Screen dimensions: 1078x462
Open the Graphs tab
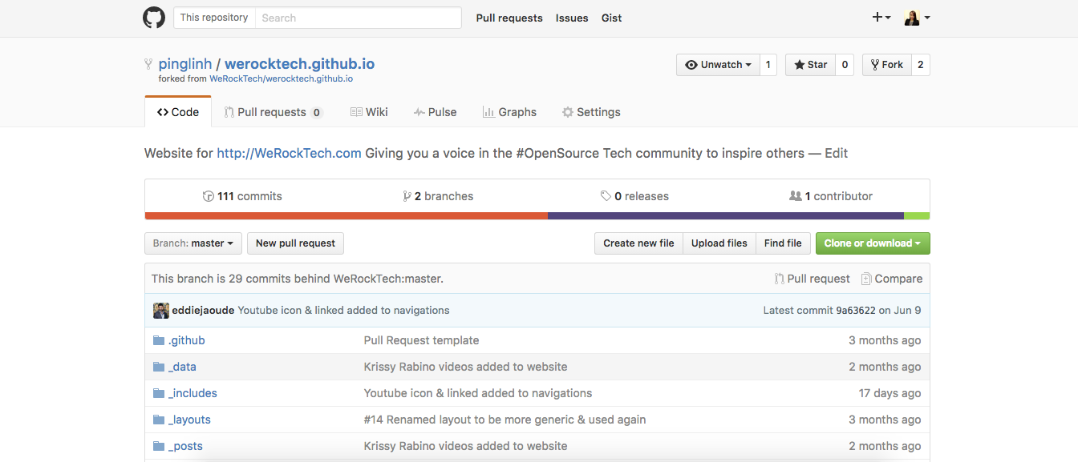[509, 112]
